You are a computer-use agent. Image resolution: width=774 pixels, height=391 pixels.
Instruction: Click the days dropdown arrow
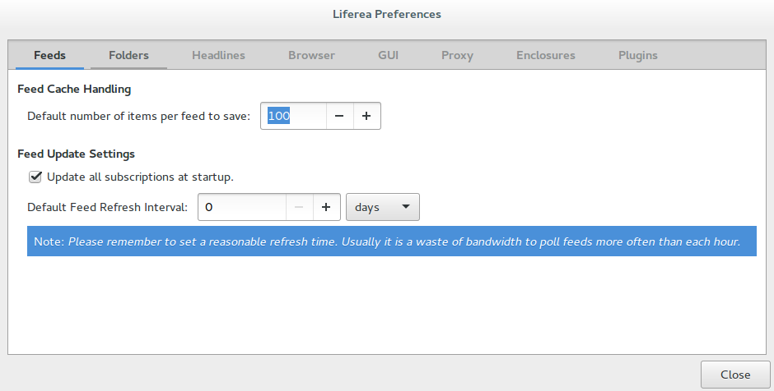click(406, 207)
